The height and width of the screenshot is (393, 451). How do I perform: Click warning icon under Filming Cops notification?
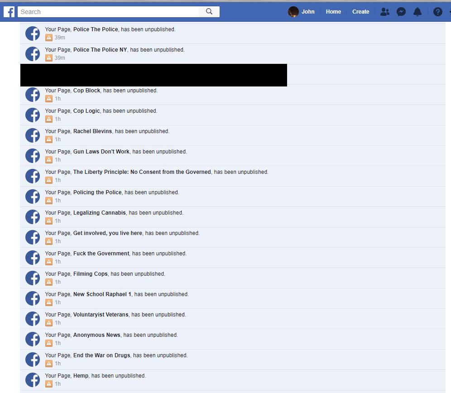tap(49, 282)
